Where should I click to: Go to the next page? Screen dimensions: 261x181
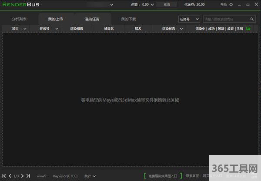click(23, 176)
